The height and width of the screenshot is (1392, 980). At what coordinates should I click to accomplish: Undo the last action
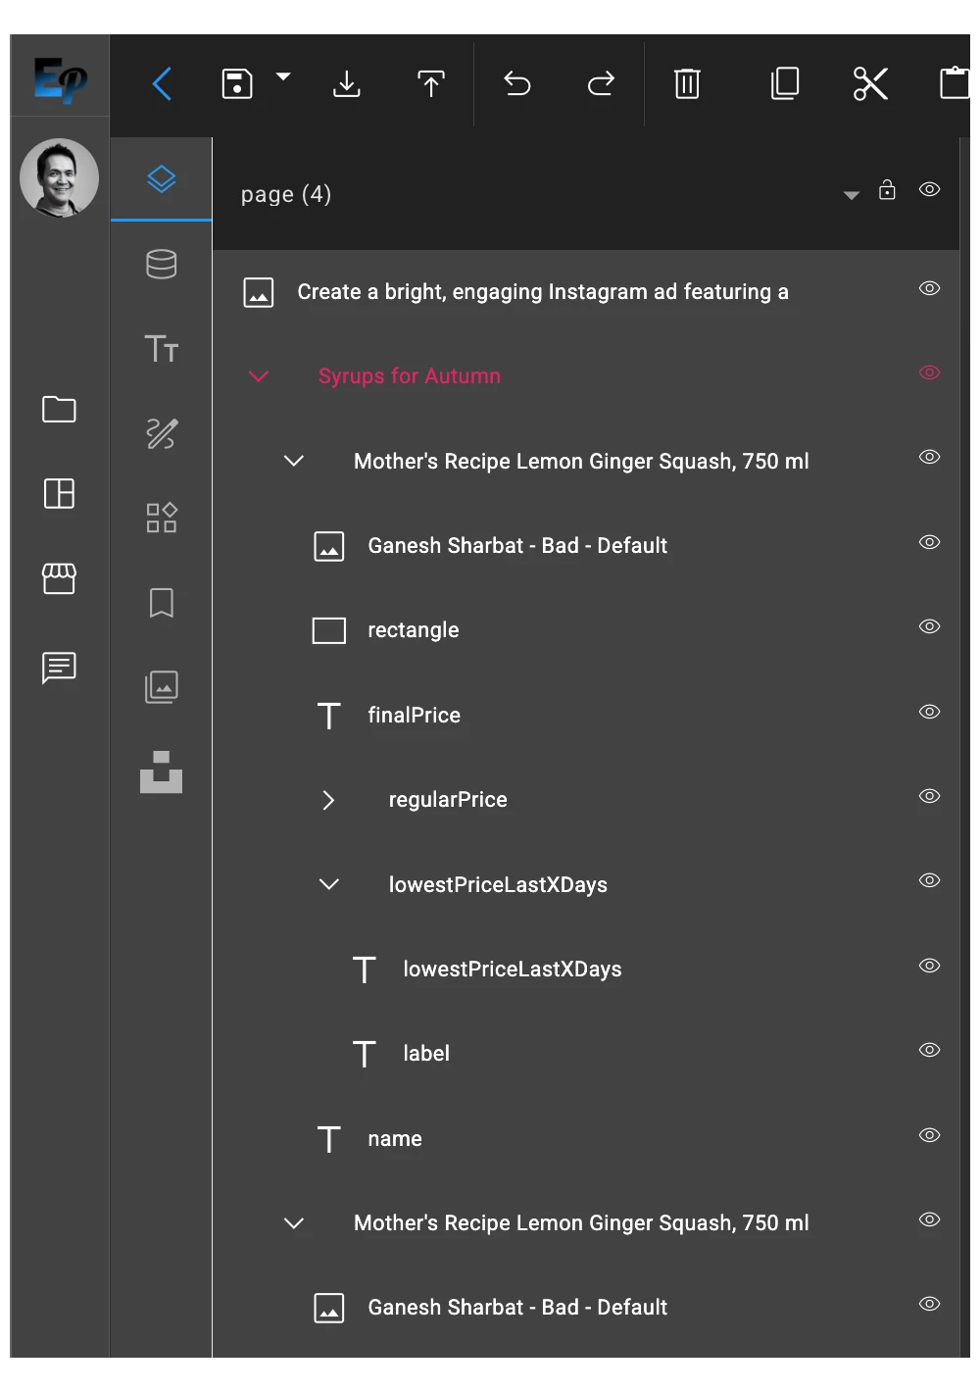tap(517, 84)
